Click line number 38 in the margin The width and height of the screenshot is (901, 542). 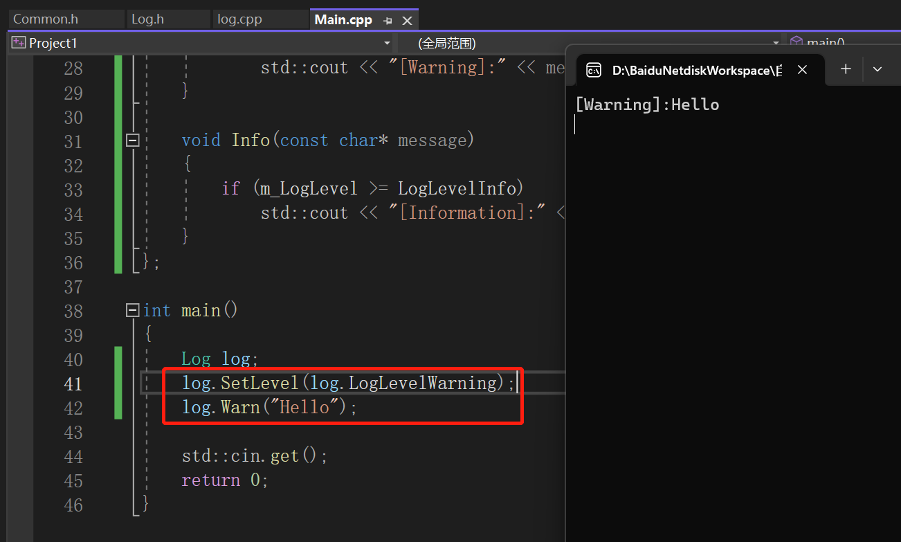[x=73, y=311]
